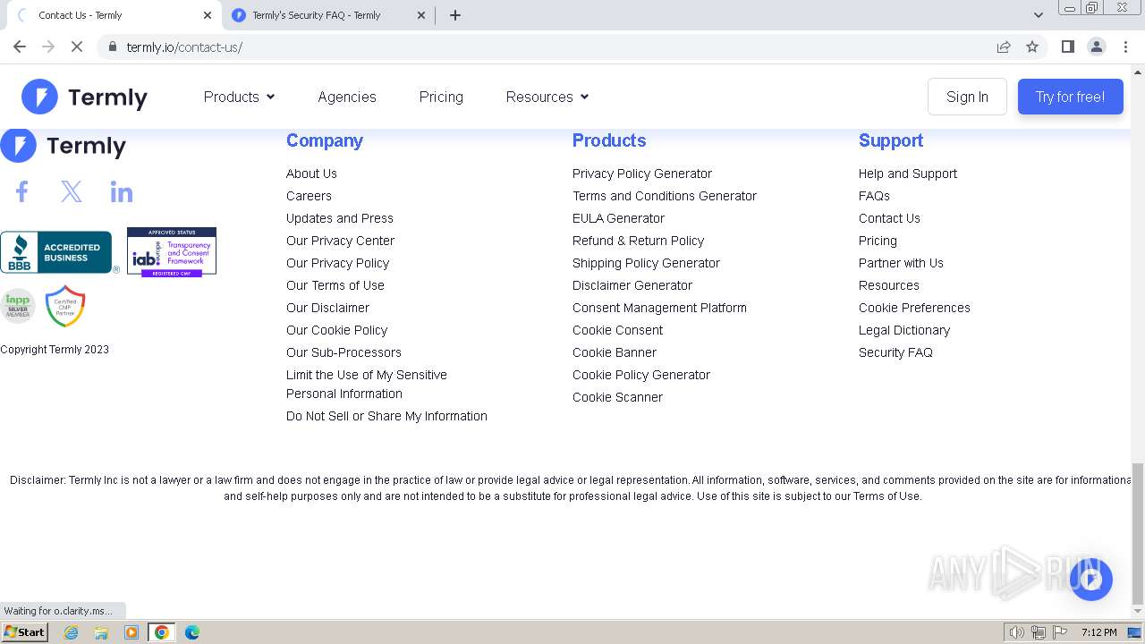Stop loading the page
This screenshot has height=644, width=1145.
pos(77,47)
